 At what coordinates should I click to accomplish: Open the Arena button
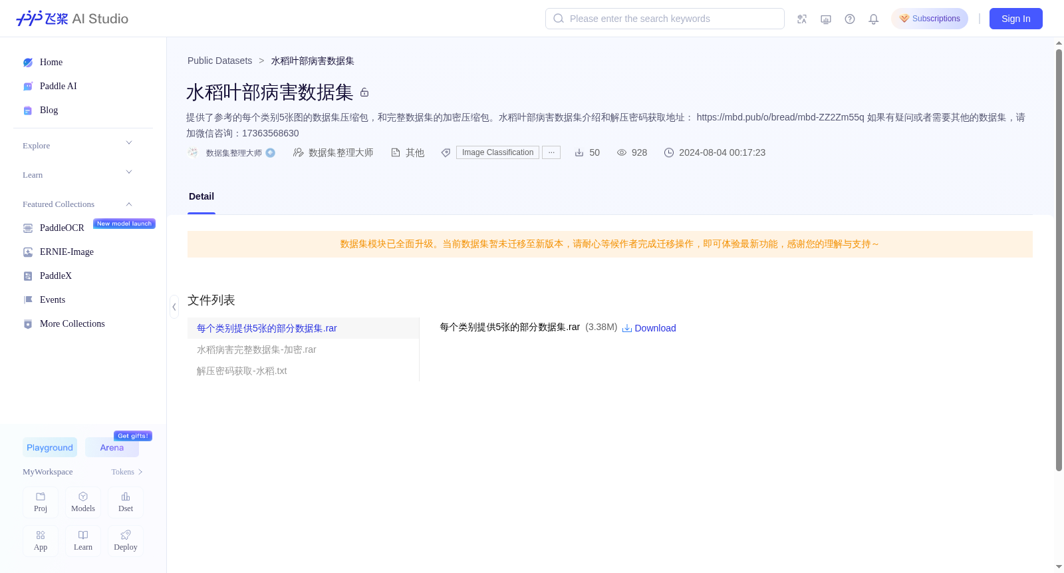click(112, 447)
